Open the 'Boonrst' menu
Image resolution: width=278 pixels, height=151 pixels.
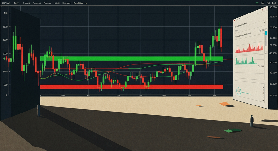coord(48,3)
